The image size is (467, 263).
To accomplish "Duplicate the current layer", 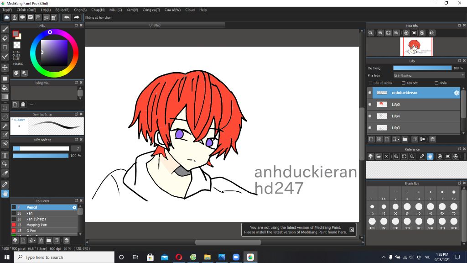I will pyautogui.click(x=415, y=139).
